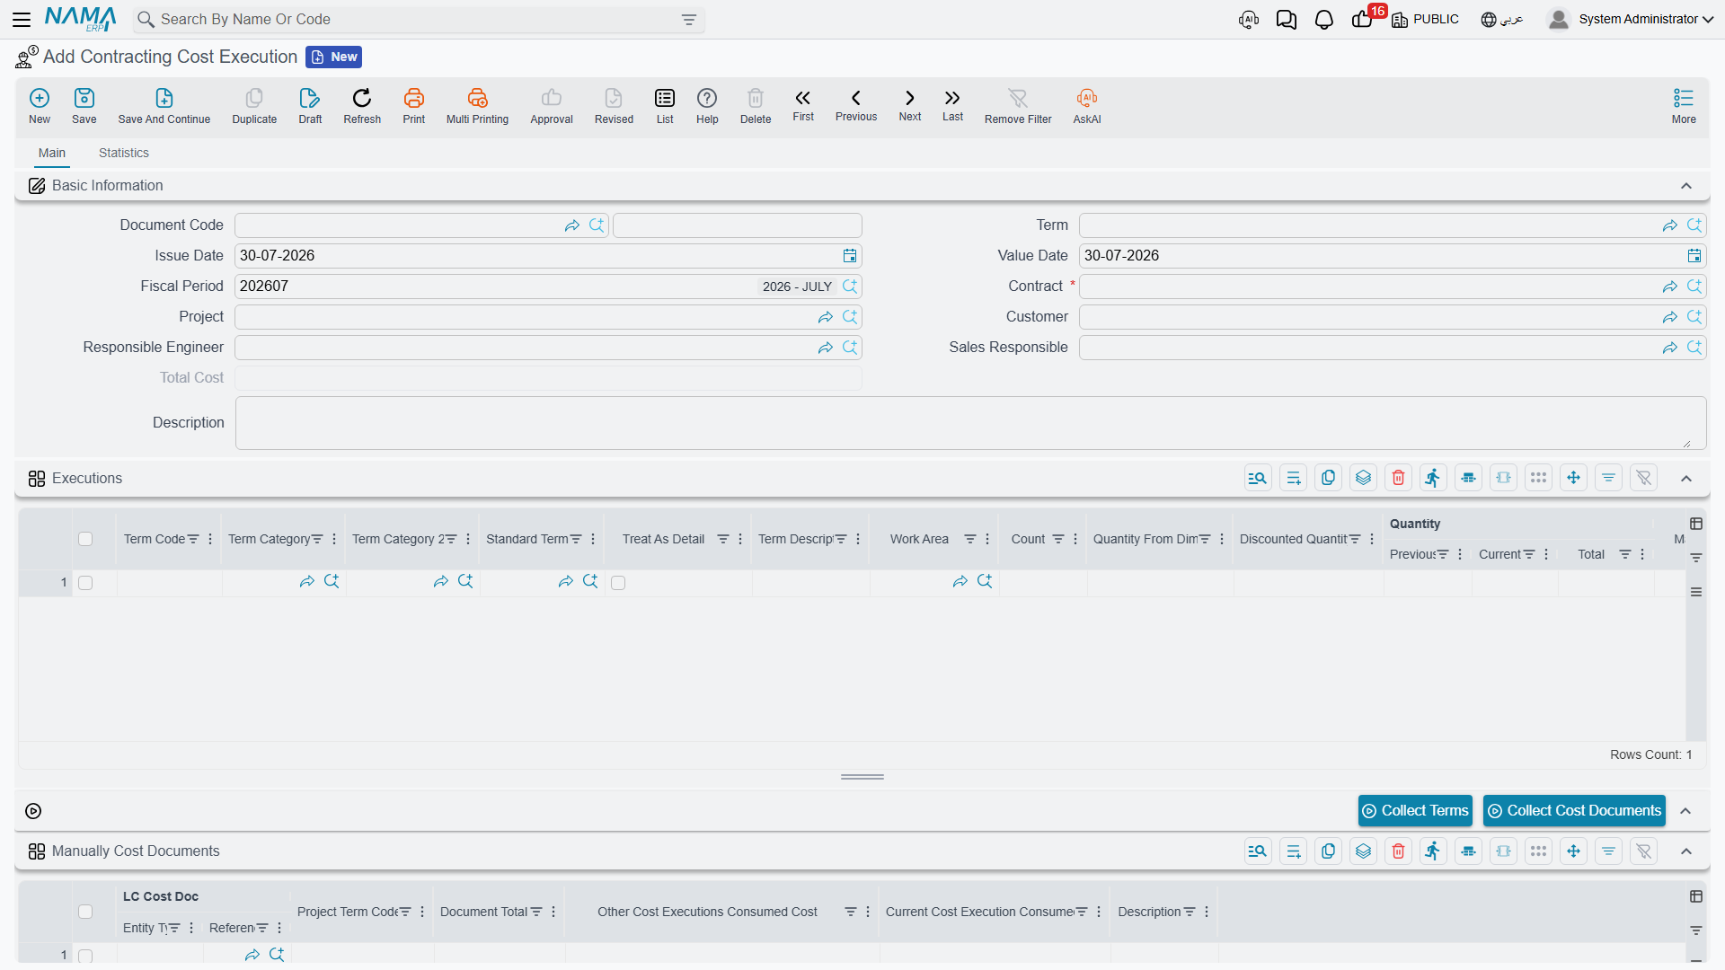Click the PUBLIC company selector
This screenshot has height=970, width=1725.
tap(1426, 20)
